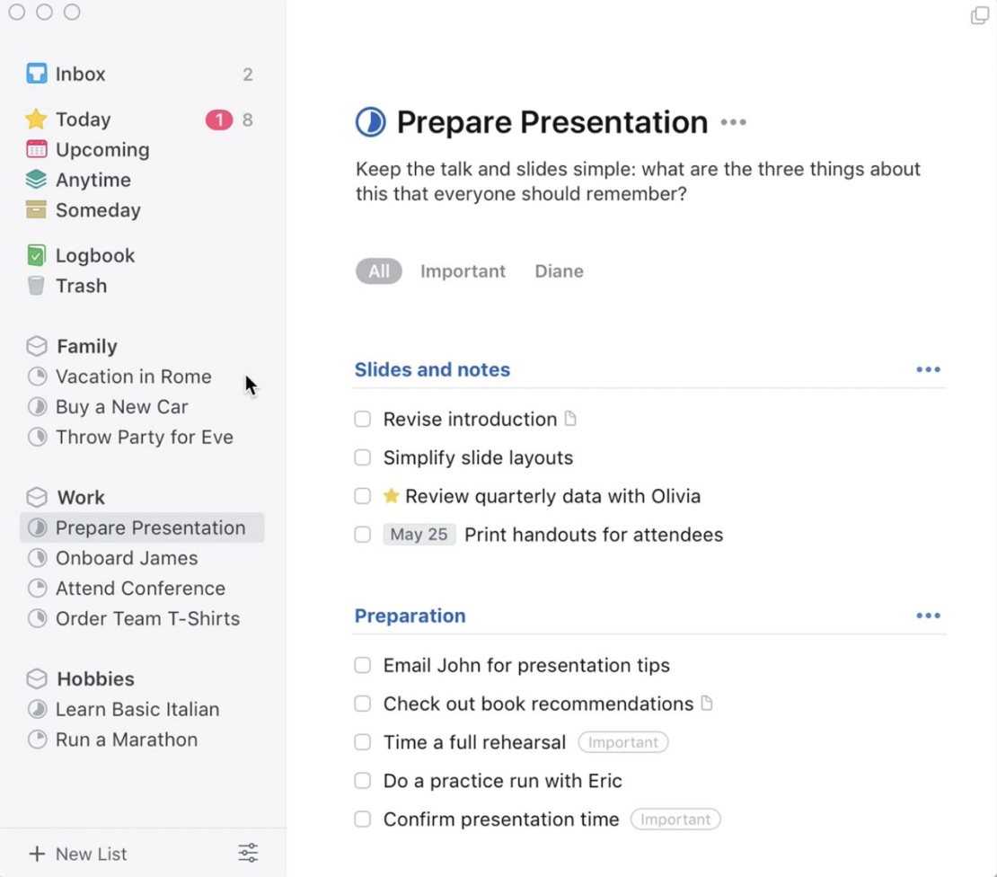997x877 pixels.
Task: Filter tasks by the Diane tag
Action: [x=559, y=270]
